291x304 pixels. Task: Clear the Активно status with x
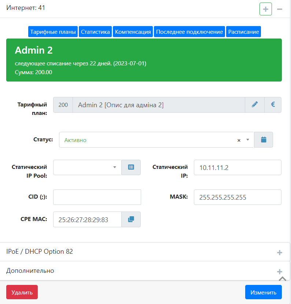tap(239, 140)
